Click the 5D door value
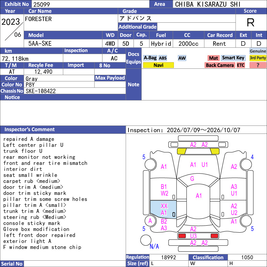 (x=126, y=44)
